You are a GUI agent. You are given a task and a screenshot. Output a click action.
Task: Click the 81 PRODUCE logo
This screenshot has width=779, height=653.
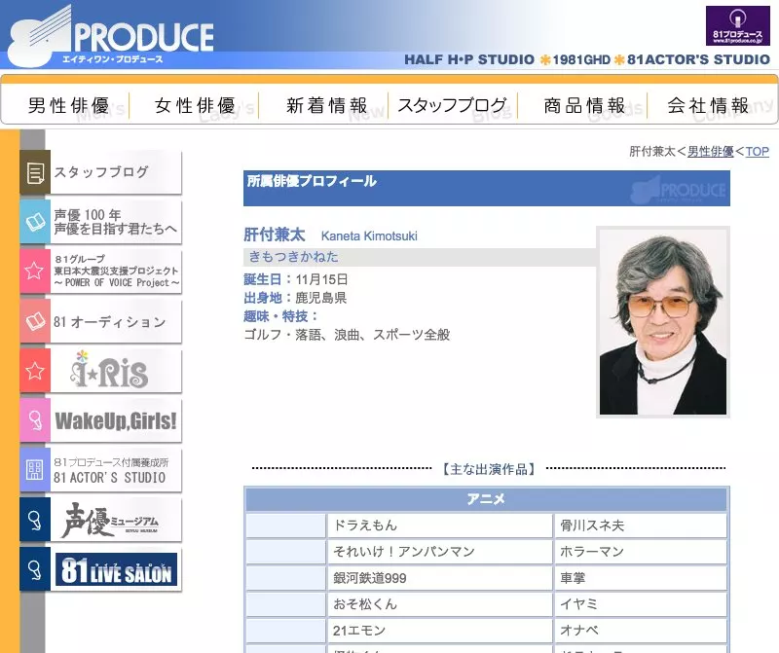pos(112,36)
